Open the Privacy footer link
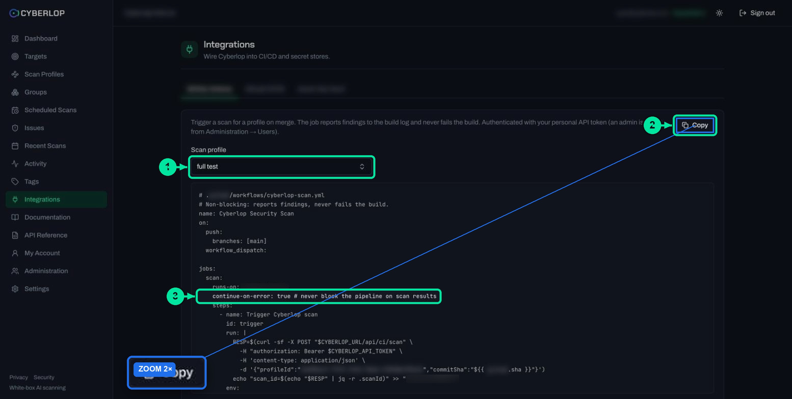Screen dimensions: 792x399 (x=18, y=377)
